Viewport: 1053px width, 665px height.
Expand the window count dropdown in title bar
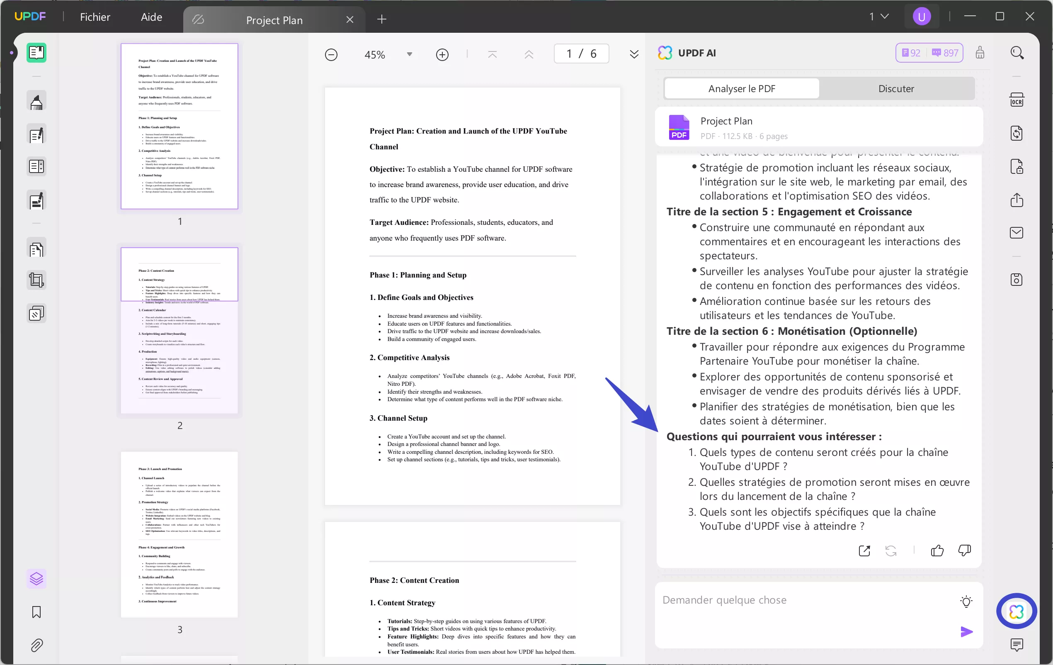(884, 17)
